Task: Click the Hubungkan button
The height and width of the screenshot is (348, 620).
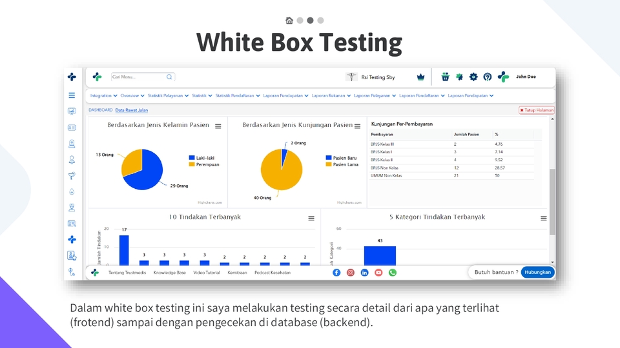Action: 537,273
